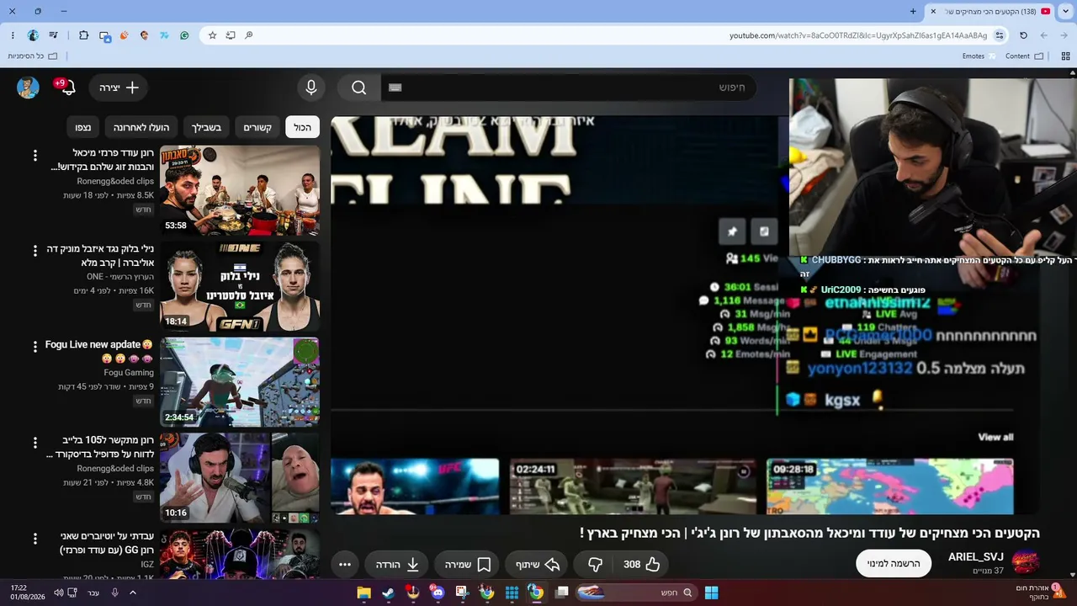Viewport: 1077px width, 606px height.
Task: Subscribe with the הרשמה למינוי button
Action: 894,564
